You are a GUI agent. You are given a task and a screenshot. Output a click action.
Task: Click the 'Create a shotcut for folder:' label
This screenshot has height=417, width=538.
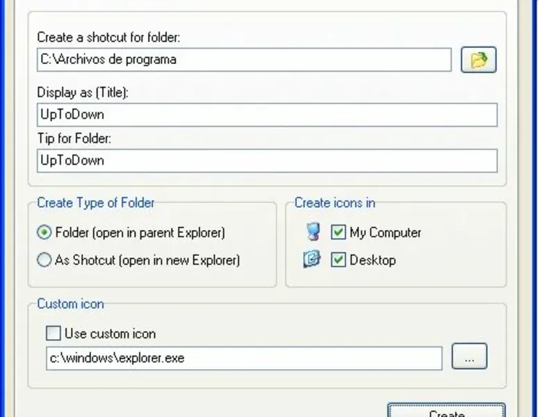coord(108,37)
